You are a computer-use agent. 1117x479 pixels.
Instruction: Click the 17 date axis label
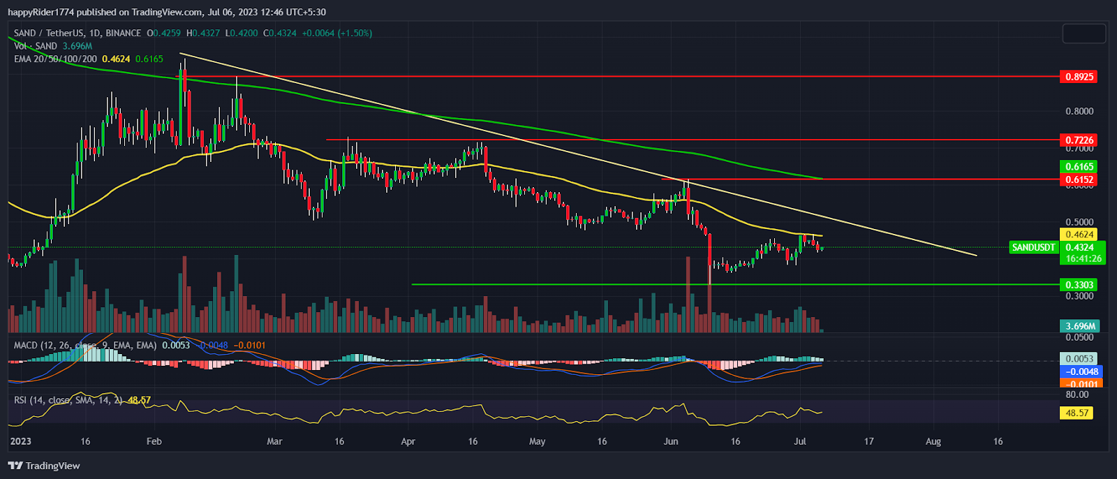pos(868,441)
